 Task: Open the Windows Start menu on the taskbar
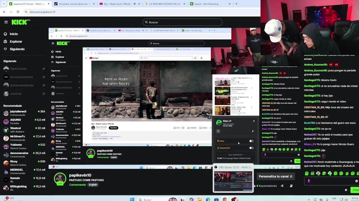[132, 199]
